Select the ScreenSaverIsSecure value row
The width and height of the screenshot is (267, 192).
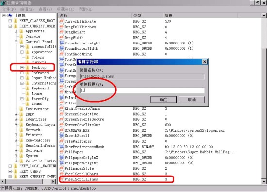(113, 119)
